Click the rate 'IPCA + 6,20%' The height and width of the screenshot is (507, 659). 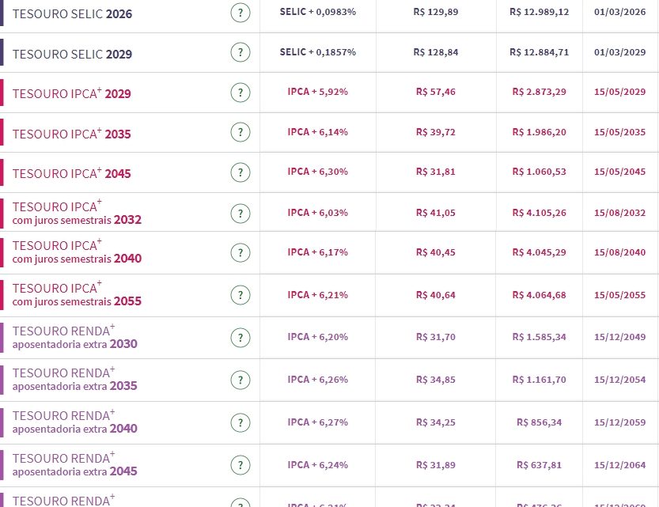coord(318,337)
